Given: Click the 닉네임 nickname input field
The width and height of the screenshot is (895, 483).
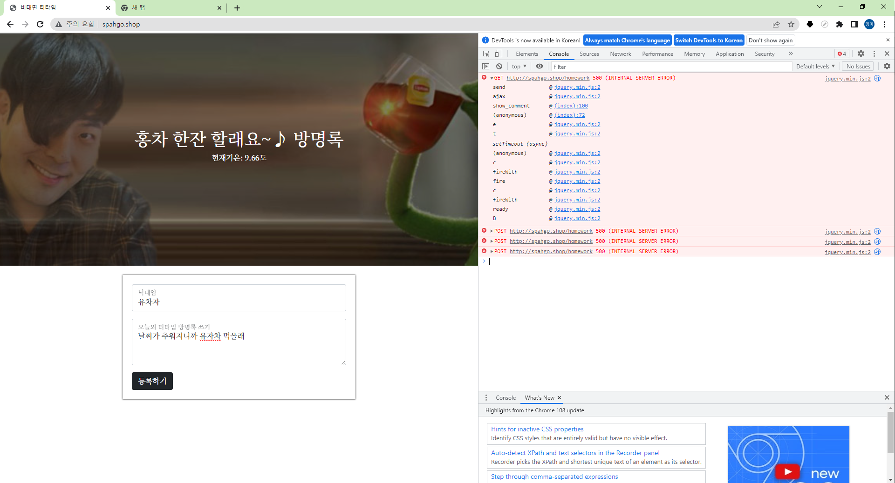Looking at the screenshot, I should pyautogui.click(x=239, y=298).
